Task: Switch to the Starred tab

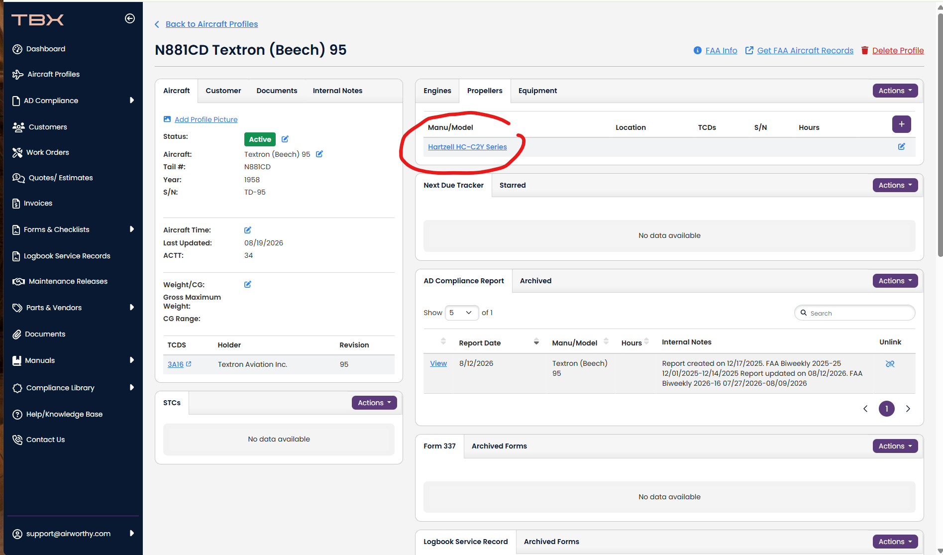Action: click(x=513, y=185)
